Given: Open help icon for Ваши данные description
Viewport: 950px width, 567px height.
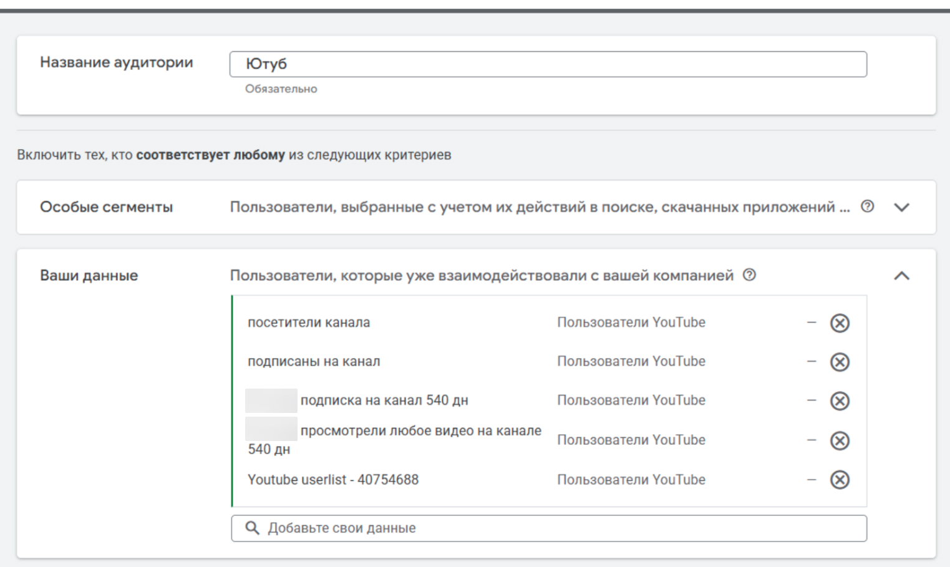Looking at the screenshot, I should point(749,275).
